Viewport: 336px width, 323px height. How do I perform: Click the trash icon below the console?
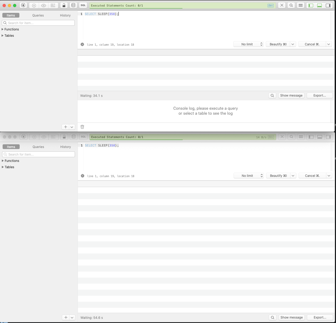[x=82, y=127]
